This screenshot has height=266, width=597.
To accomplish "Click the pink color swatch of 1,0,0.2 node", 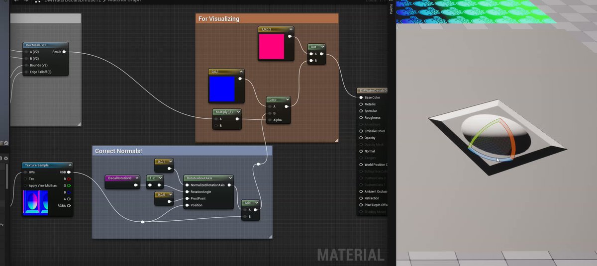I will [x=271, y=46].
